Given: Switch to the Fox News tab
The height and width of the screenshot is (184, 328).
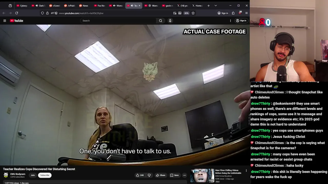Looking at the screenshot, I should 99,6.
